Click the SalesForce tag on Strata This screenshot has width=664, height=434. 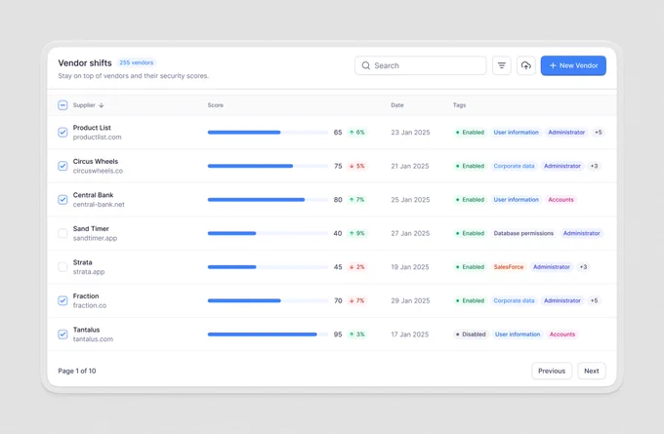tap(509, 267)
